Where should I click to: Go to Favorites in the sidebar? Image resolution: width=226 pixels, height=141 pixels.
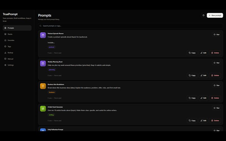[17, 40]
